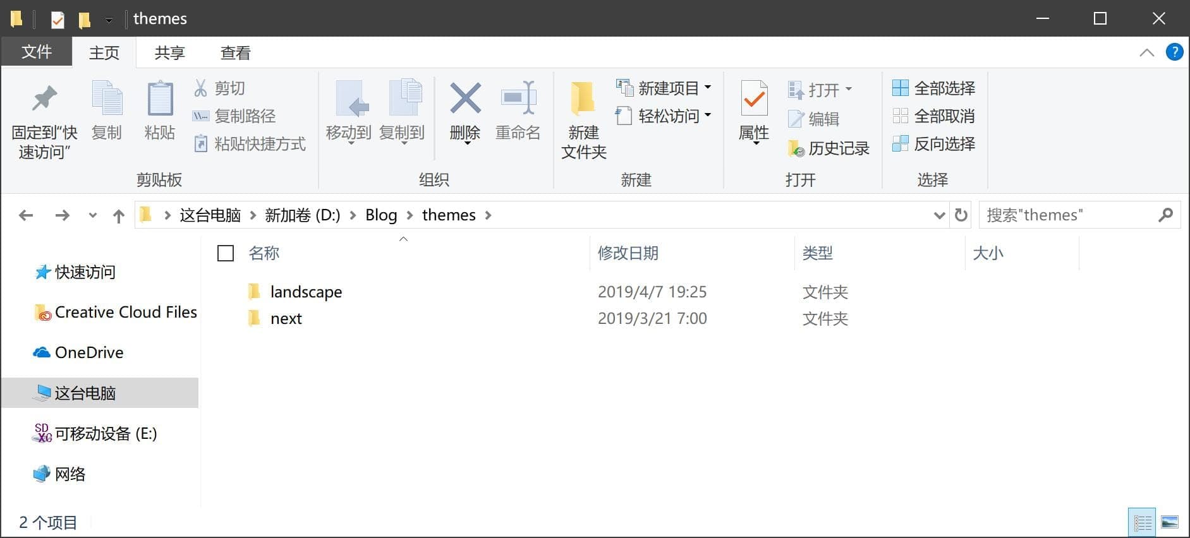Click Invert Selection (反向选择)

coord(933,144)
